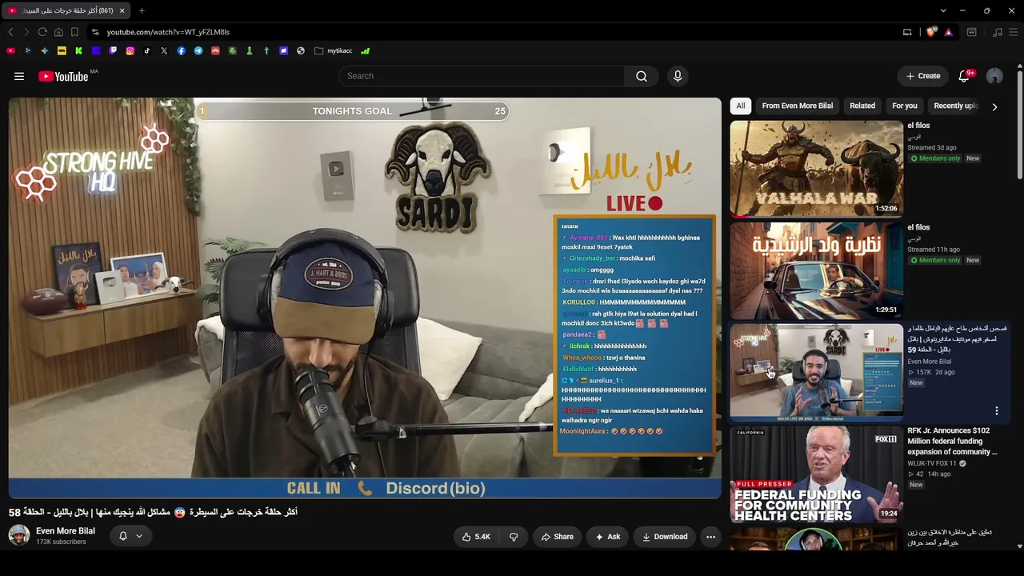Like the video with 5.4K likes

(x=476, y=537)
